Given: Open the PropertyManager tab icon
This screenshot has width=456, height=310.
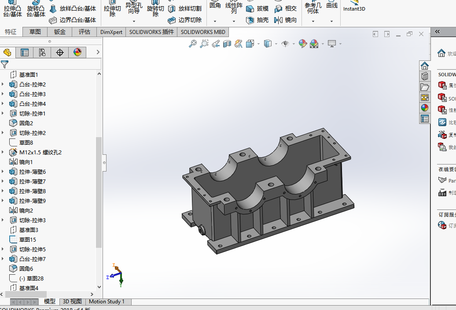Looking at the screenshot, I should coord(25,52).
